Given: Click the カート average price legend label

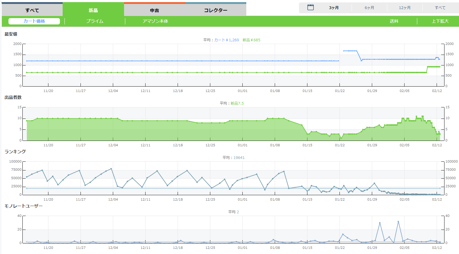Looking at the screenshot, I should pyautogui.click(x=227, y=40).
